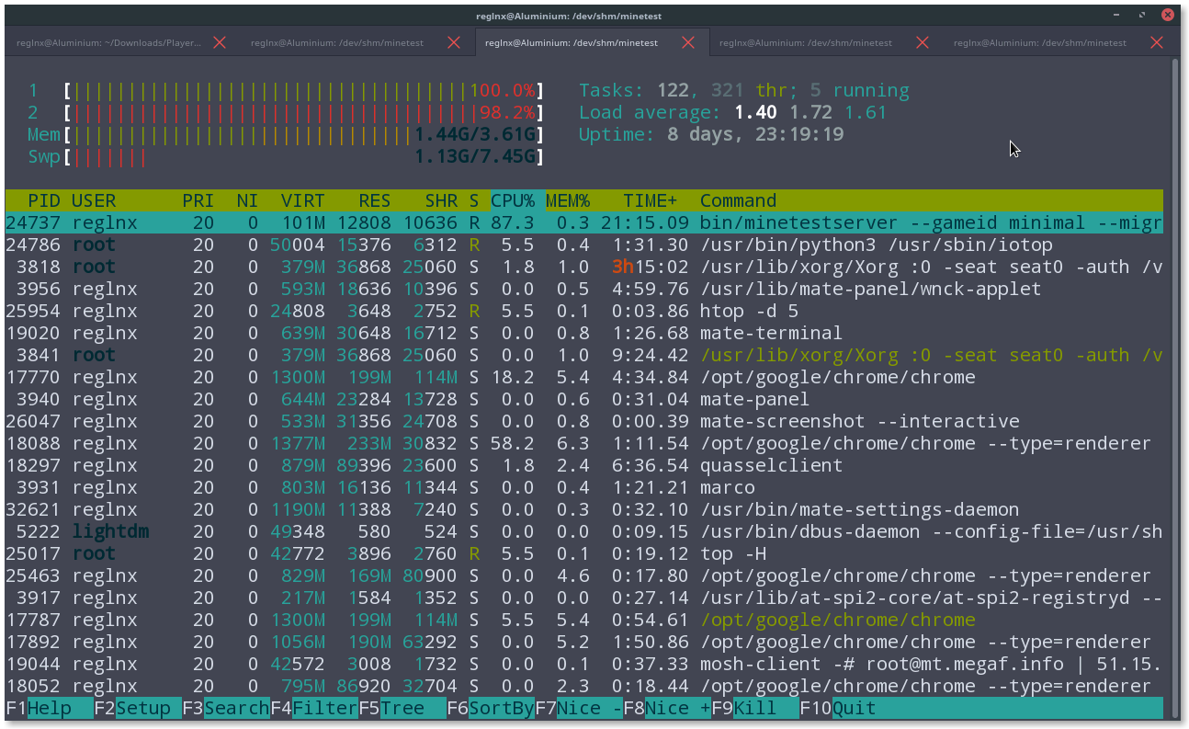Sort by the Command column header
Viewport: 1189px width, 729px height.
[738, 200]
